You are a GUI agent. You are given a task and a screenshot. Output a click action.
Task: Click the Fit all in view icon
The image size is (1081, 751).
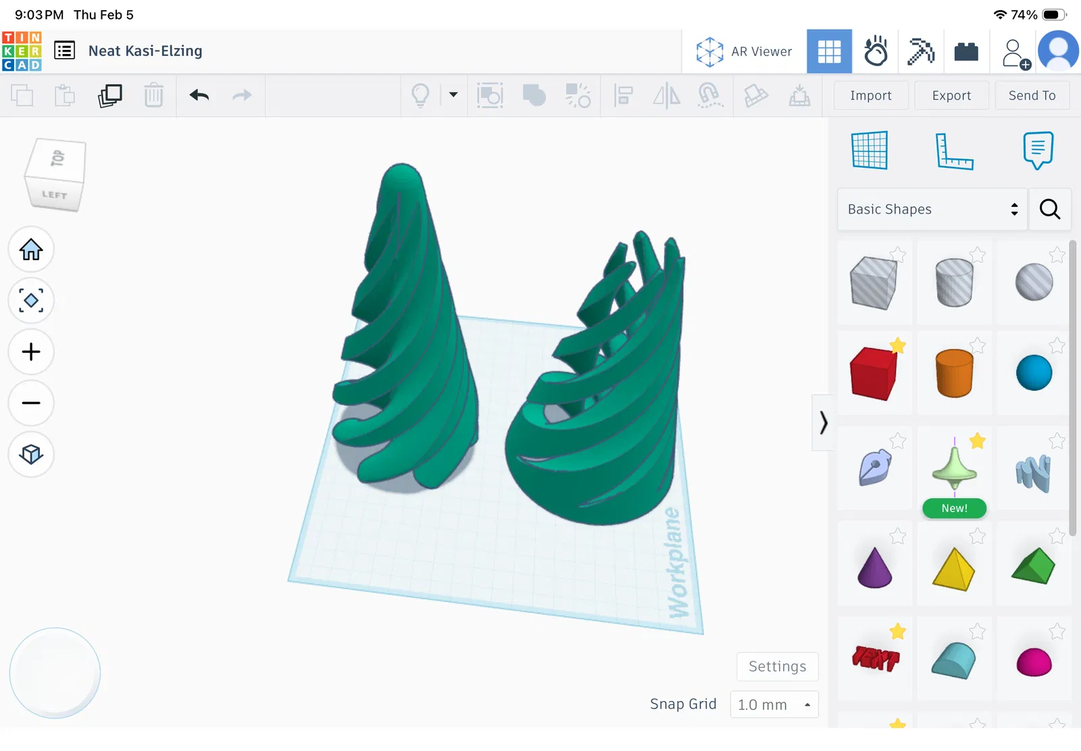(x=31, y=300)
